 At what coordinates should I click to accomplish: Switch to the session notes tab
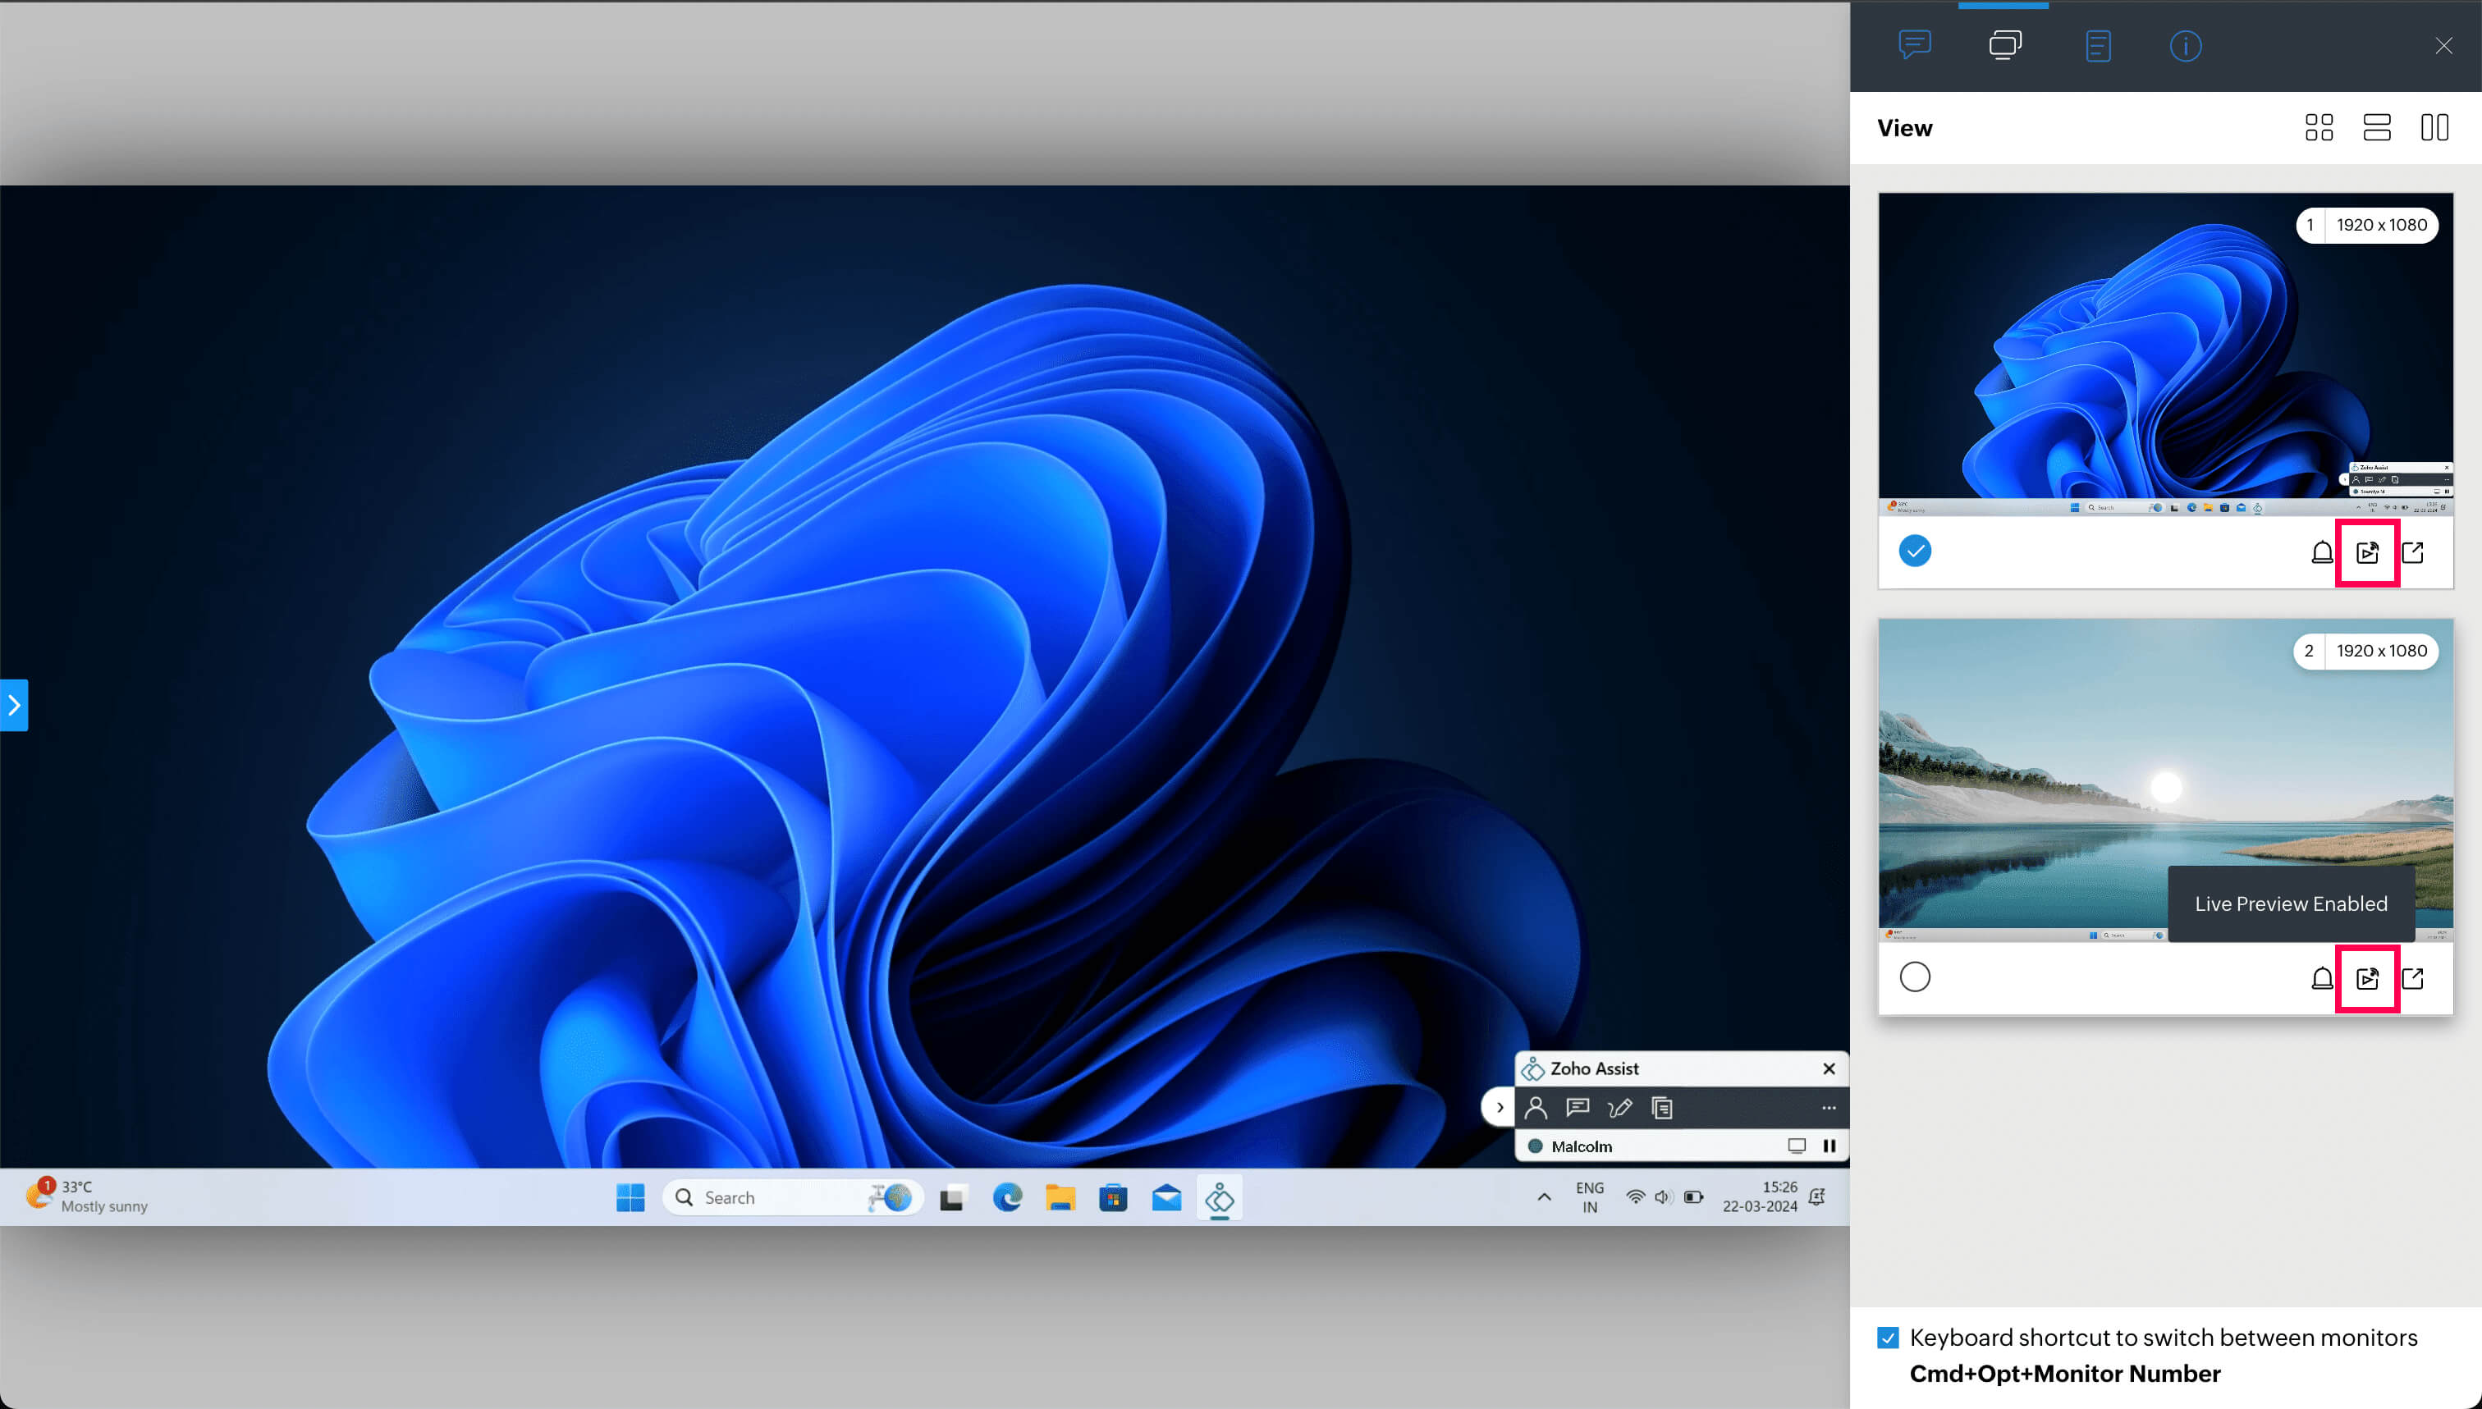pos(2097,45)
